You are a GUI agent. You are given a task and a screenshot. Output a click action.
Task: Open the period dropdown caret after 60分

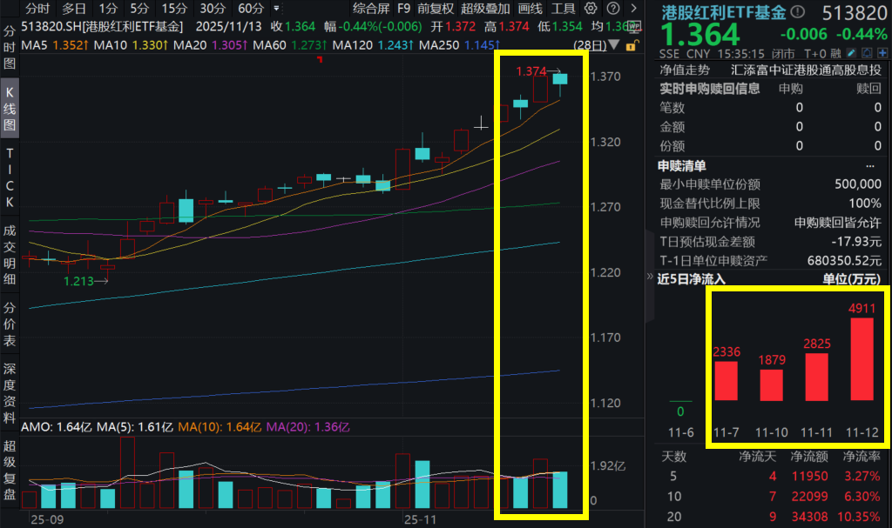coord(275,8)
